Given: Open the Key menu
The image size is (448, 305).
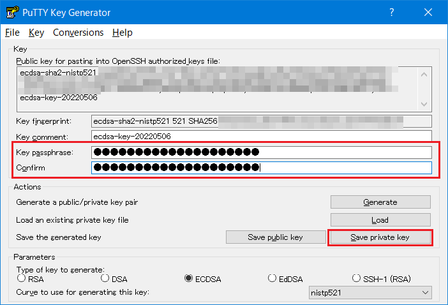Looking at the screenshot, I should (x=36, y=33).
